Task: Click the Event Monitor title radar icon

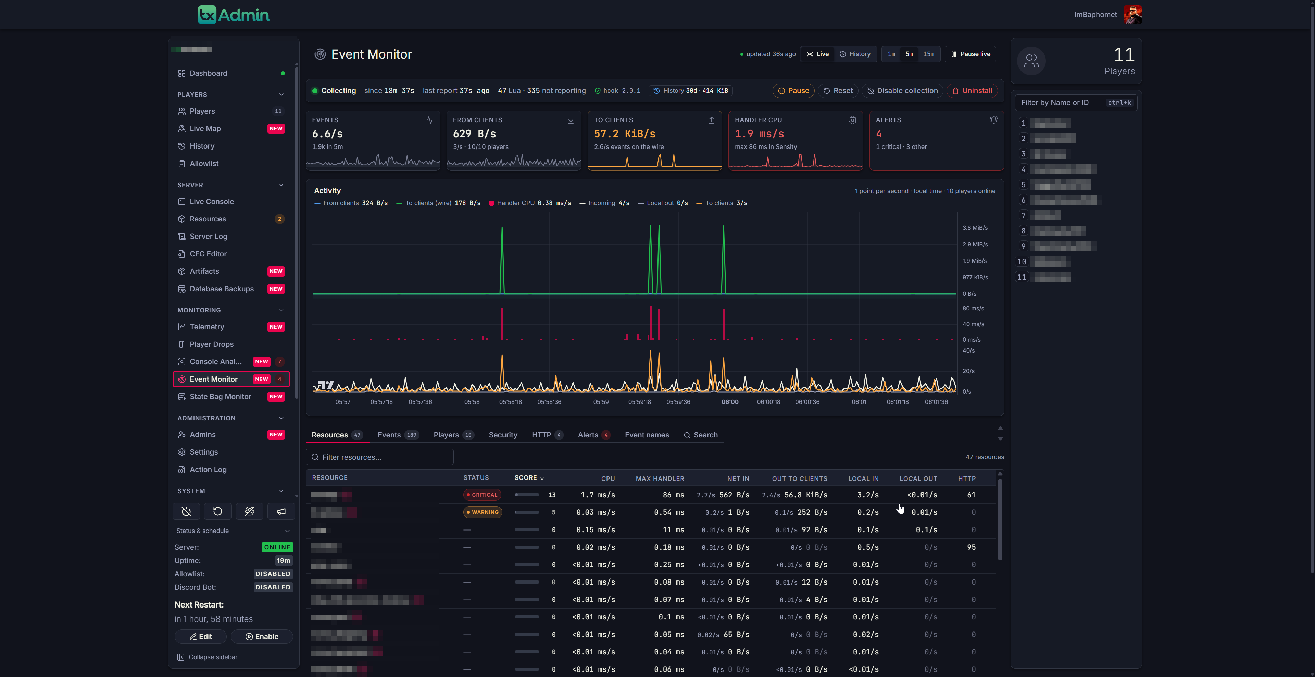Action: 320,54
